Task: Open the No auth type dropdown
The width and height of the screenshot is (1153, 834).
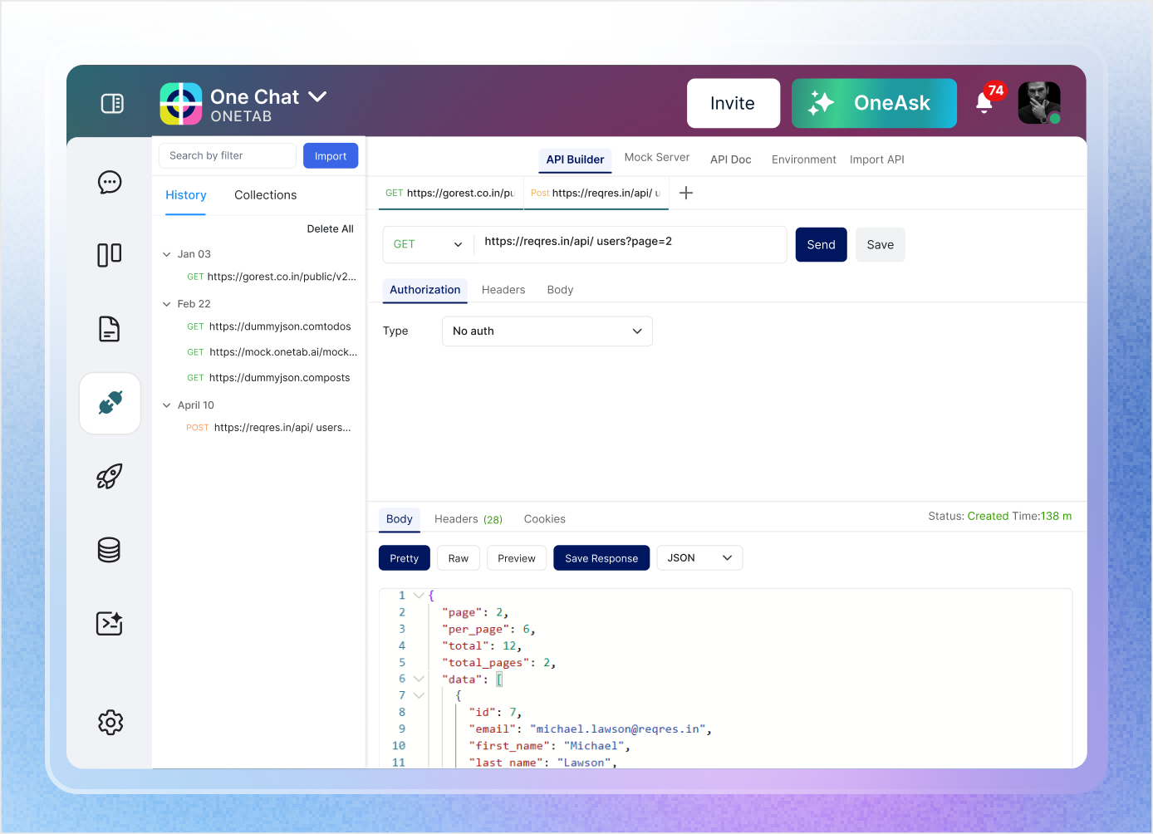Action: (x=547, y=331)
